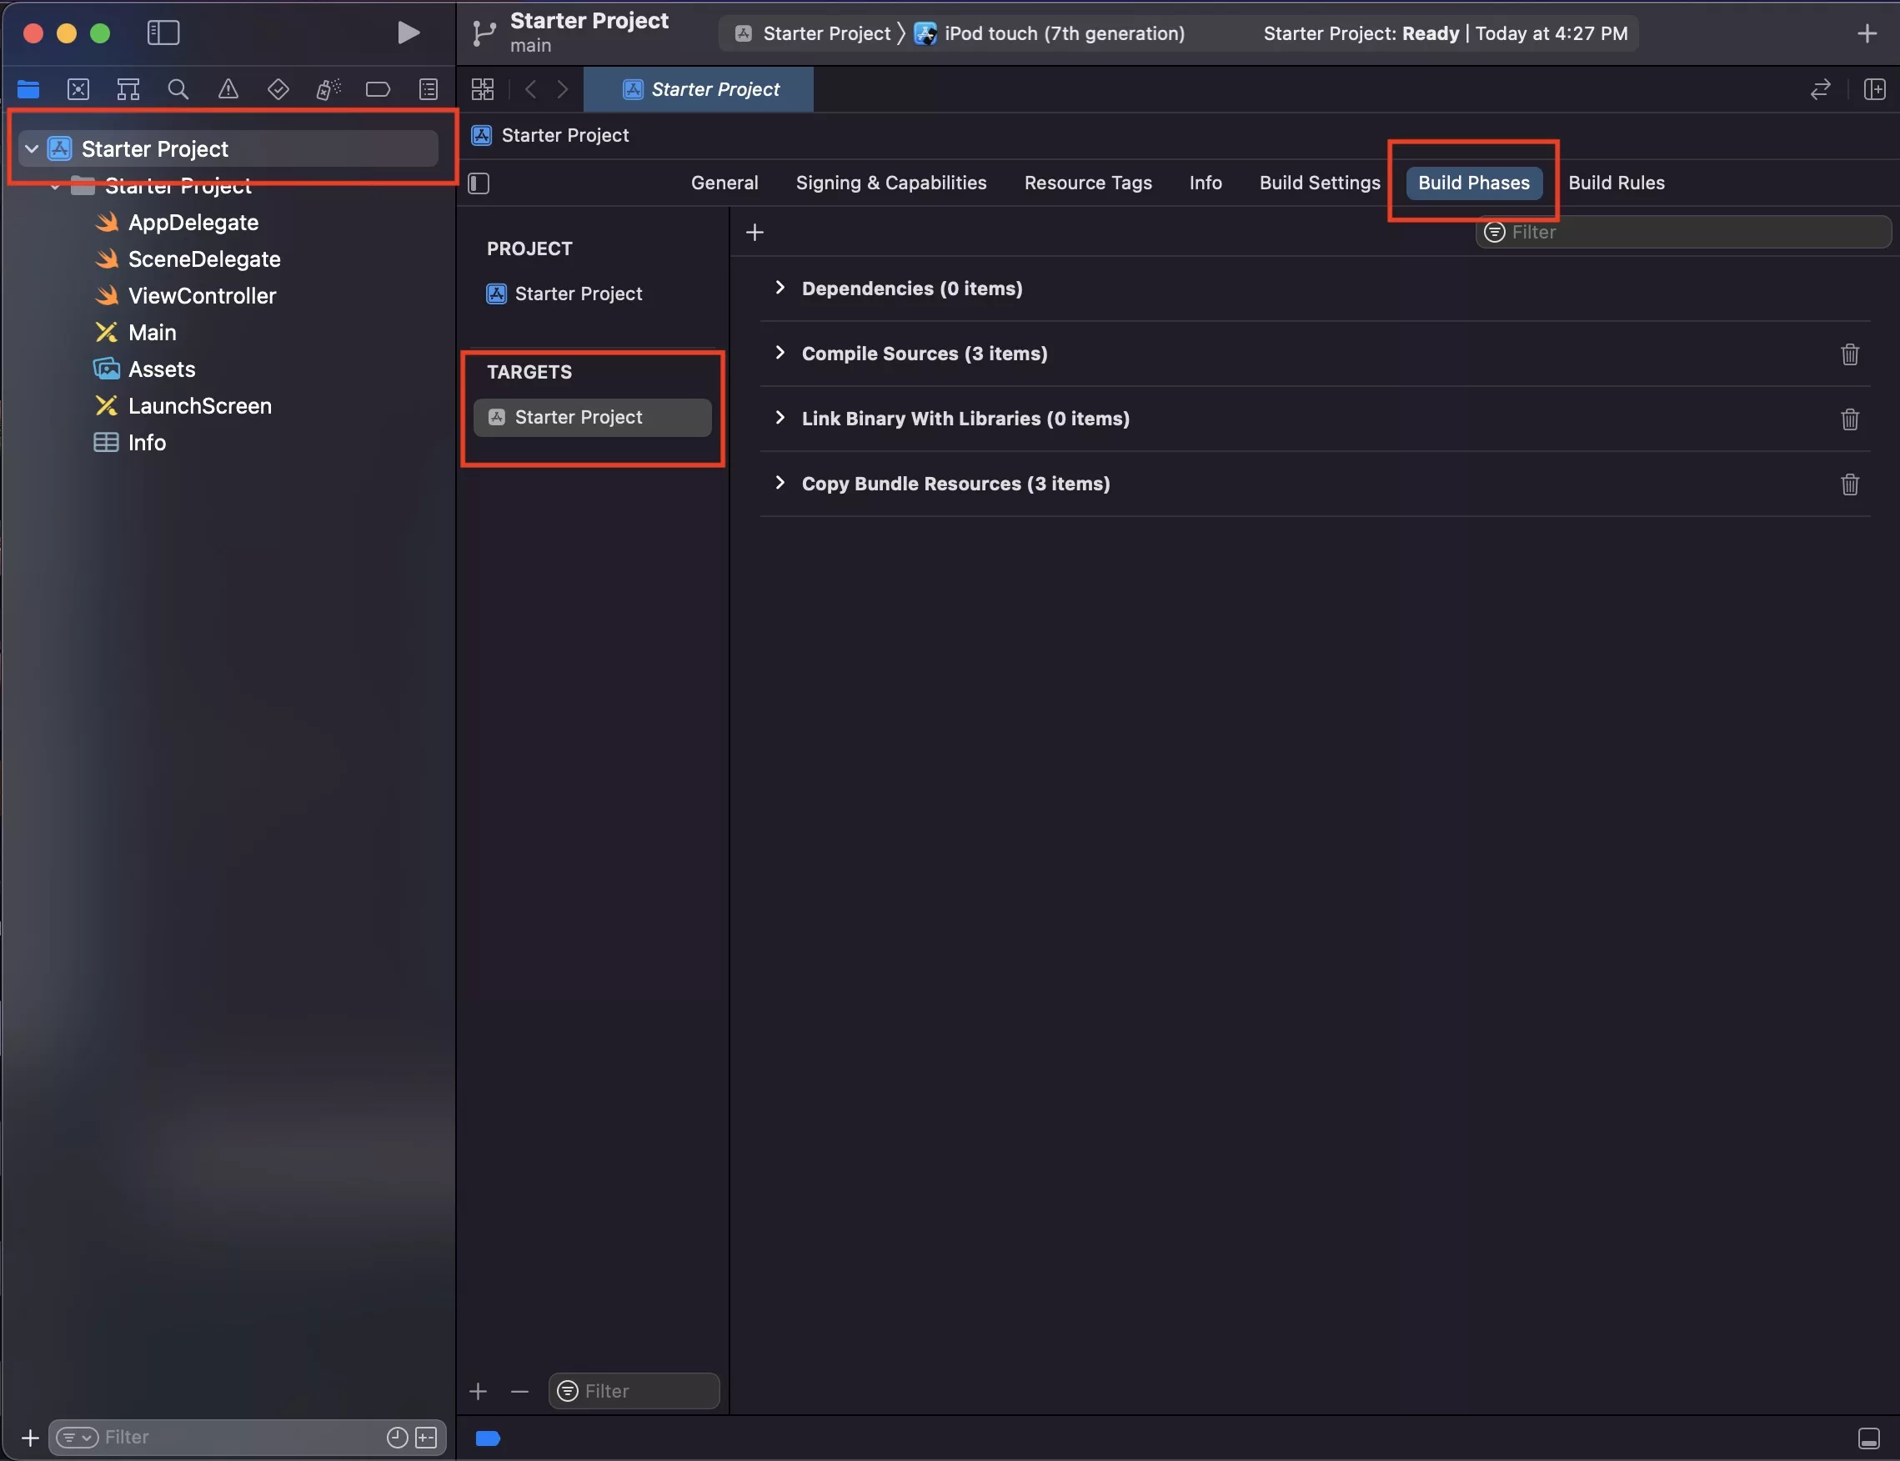Collapse the Starter Project folder group
The image size is (1900, 1461).
[55, 186]
